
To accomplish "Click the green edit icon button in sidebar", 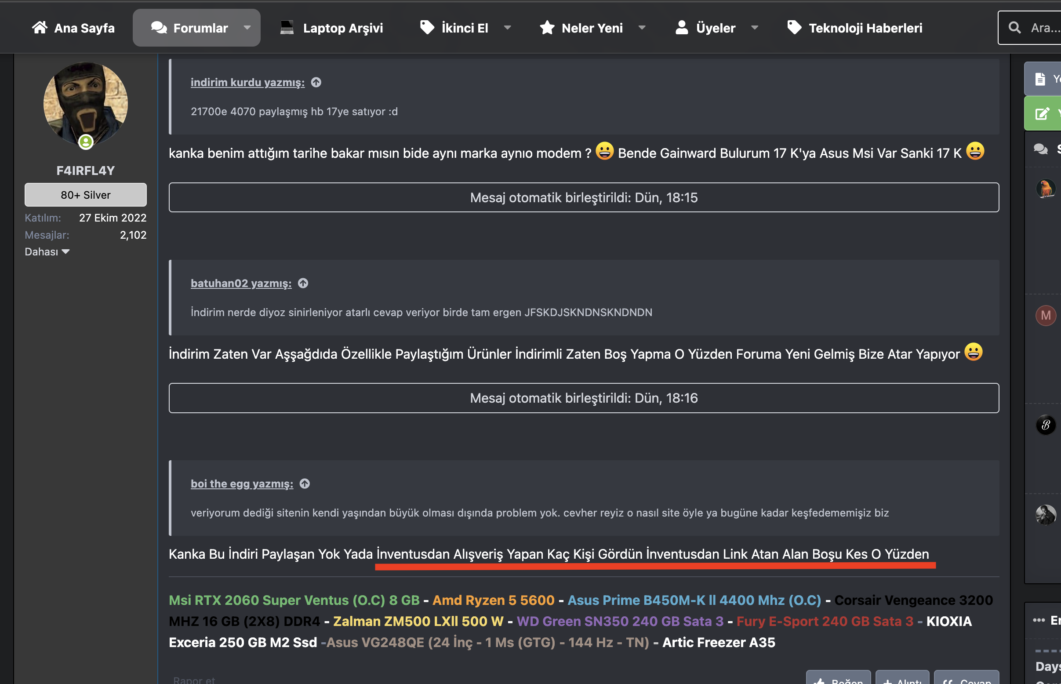I will 1042,114.
